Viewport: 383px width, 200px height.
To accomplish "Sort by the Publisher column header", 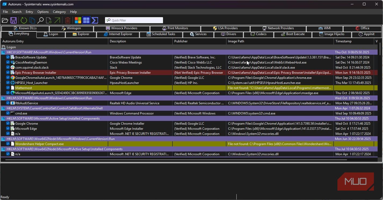I will coord(199,41).
